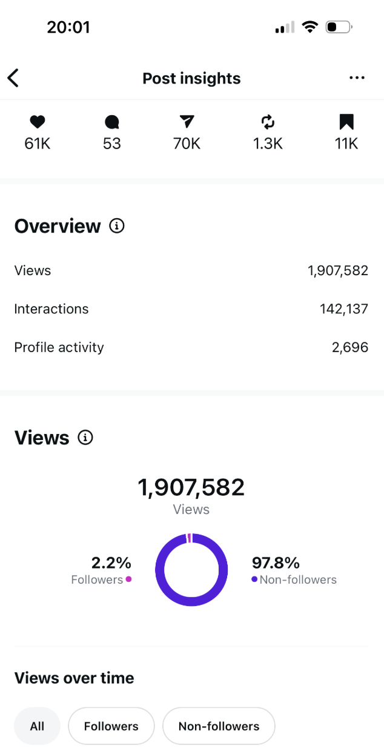Open the Views section info icon
The height and width of the screenshot is (754, 384).
click(x=86, y=438)
